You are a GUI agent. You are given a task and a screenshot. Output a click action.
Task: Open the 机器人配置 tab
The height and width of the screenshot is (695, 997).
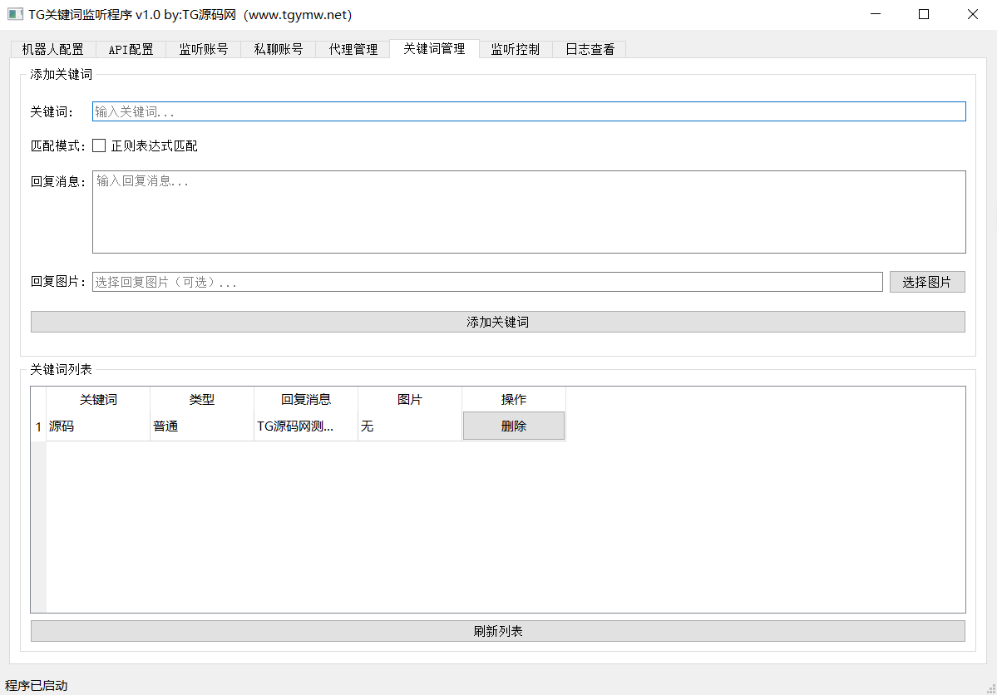[x=52, y=49]
